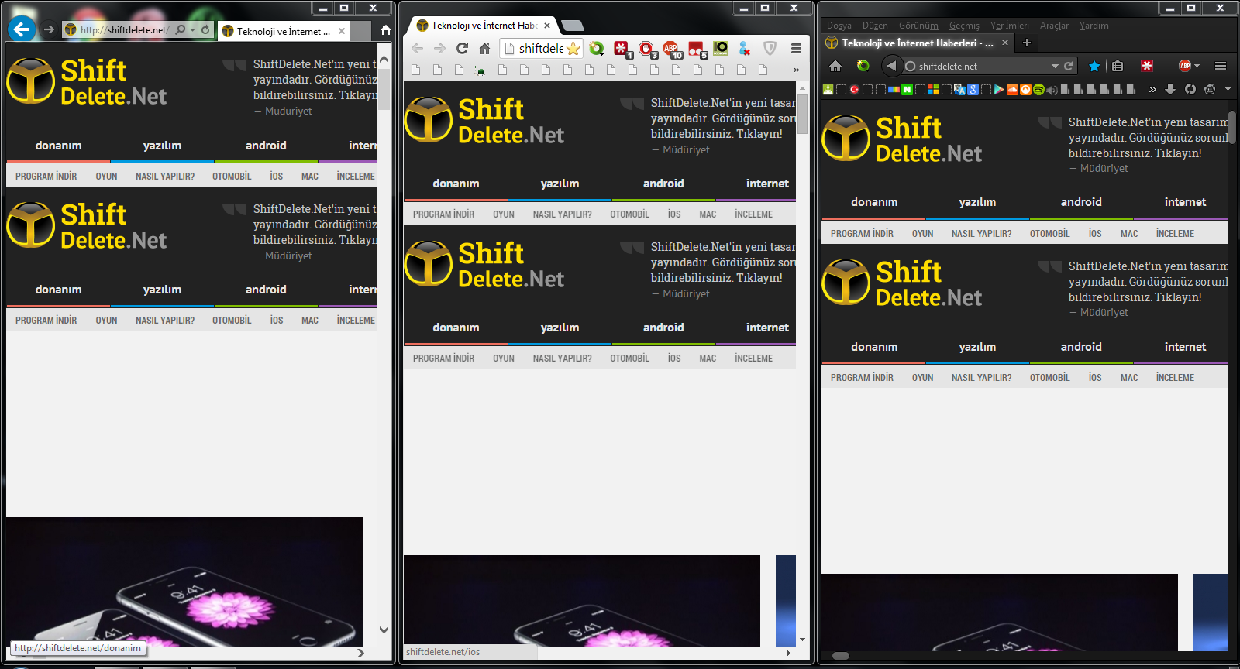Click the speaker bookmark icon in Firefox
This screenshot has height=669, width=1240.
(x=1052, y=90)
